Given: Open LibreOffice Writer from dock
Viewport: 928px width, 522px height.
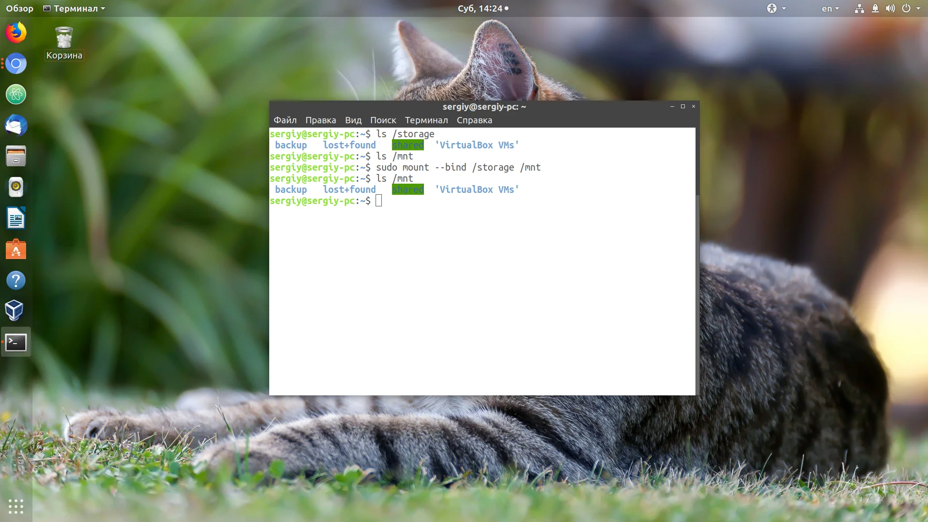Looking at the screenshot, I should (16, 218).
